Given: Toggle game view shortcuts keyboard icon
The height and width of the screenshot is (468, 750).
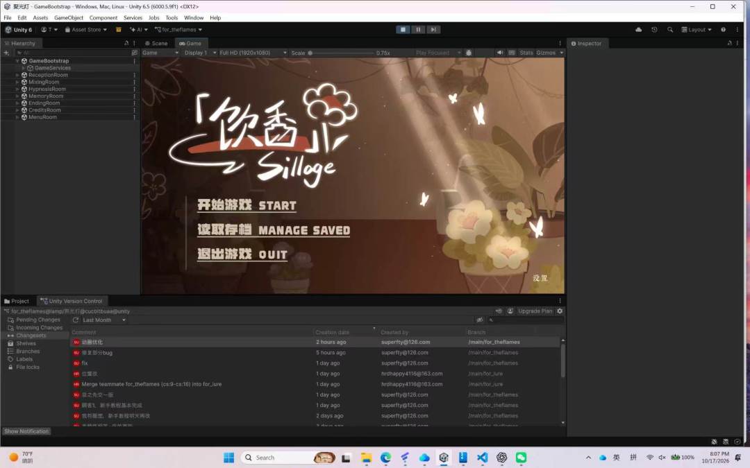Looking at the screenshot, I should click(512, 53).
